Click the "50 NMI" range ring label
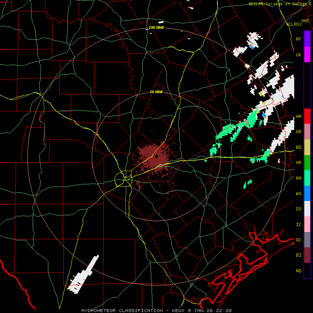 tap(156, 92)
